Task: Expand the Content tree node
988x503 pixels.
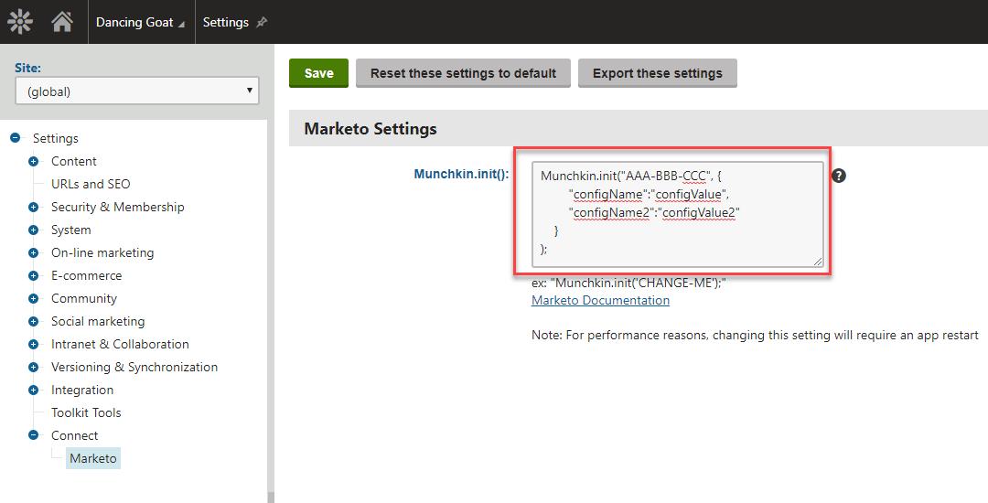Action: click(34, 161)
